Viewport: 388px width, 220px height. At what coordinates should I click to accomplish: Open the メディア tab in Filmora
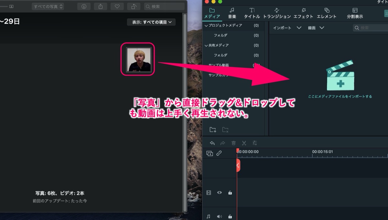pos(212,13)
